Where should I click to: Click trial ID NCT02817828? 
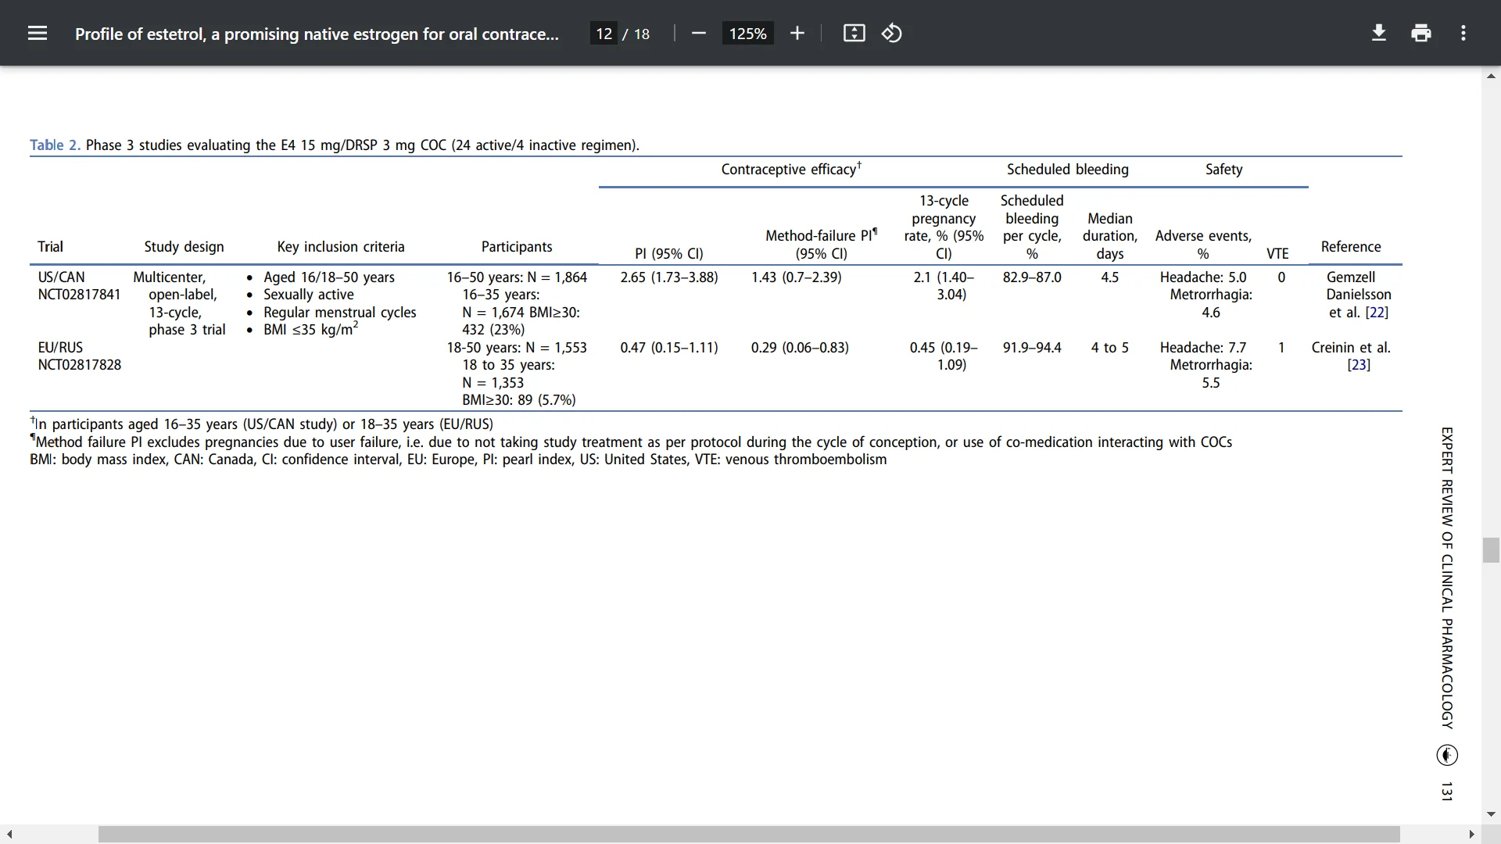tap(79, 365)
